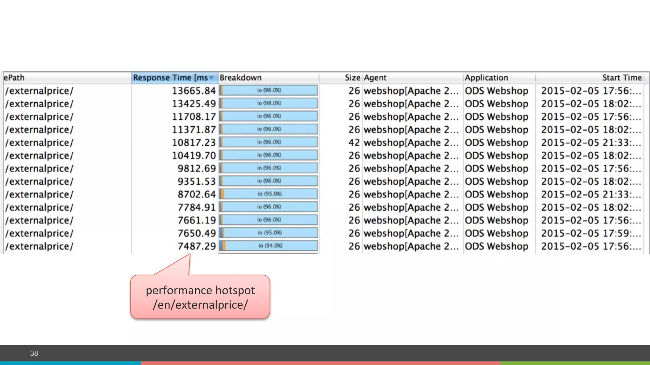Select the 13425.49 response time cell
The width and height of the screenshot is (650, 365).
[x=194, y=104]
